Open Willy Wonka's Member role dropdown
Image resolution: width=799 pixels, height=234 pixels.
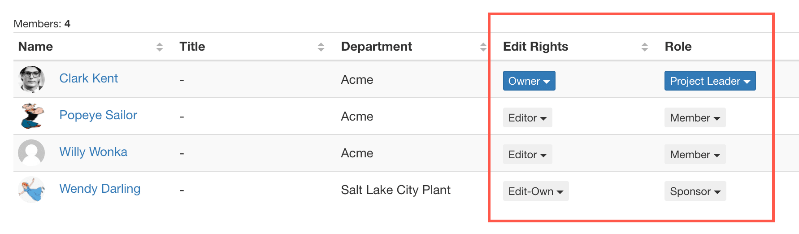695,154
